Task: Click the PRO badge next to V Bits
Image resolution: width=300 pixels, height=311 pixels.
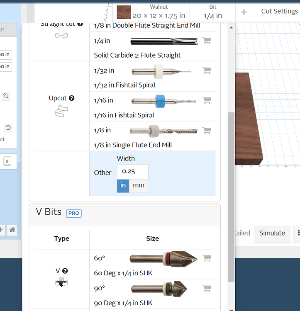Action: click(x=74, y=213)
